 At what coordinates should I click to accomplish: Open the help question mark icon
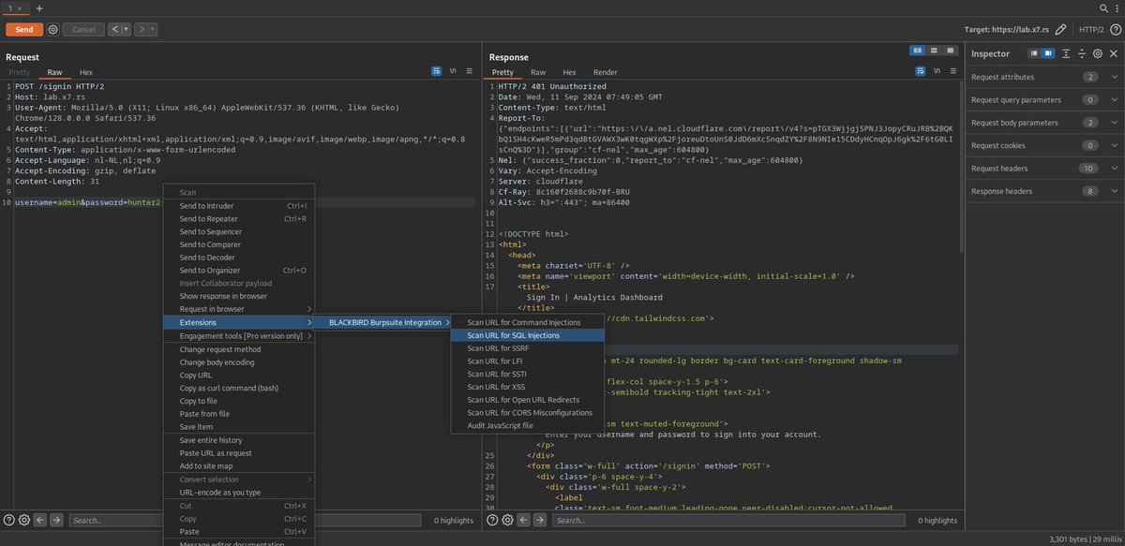click(x=1116, y=29)
